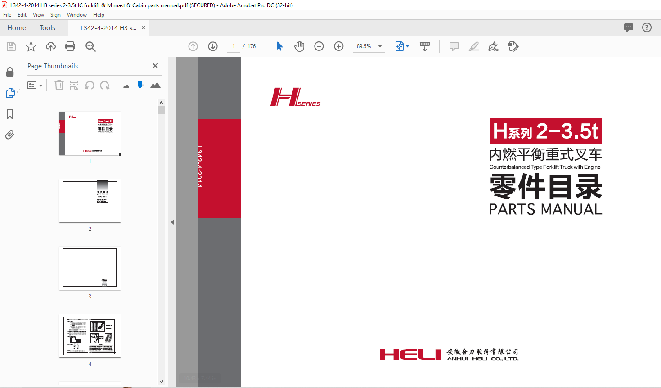Select the highlight text tool
This screenshot has height=388, width=661.
point(474,46)
